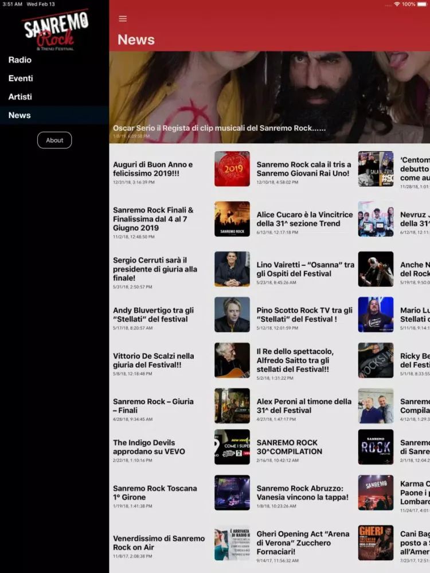The height and width of the screenshot is (573, 430).
Task: Tap the Pino Scotto photo thumbnail
Action: click(x=376, y=315)
